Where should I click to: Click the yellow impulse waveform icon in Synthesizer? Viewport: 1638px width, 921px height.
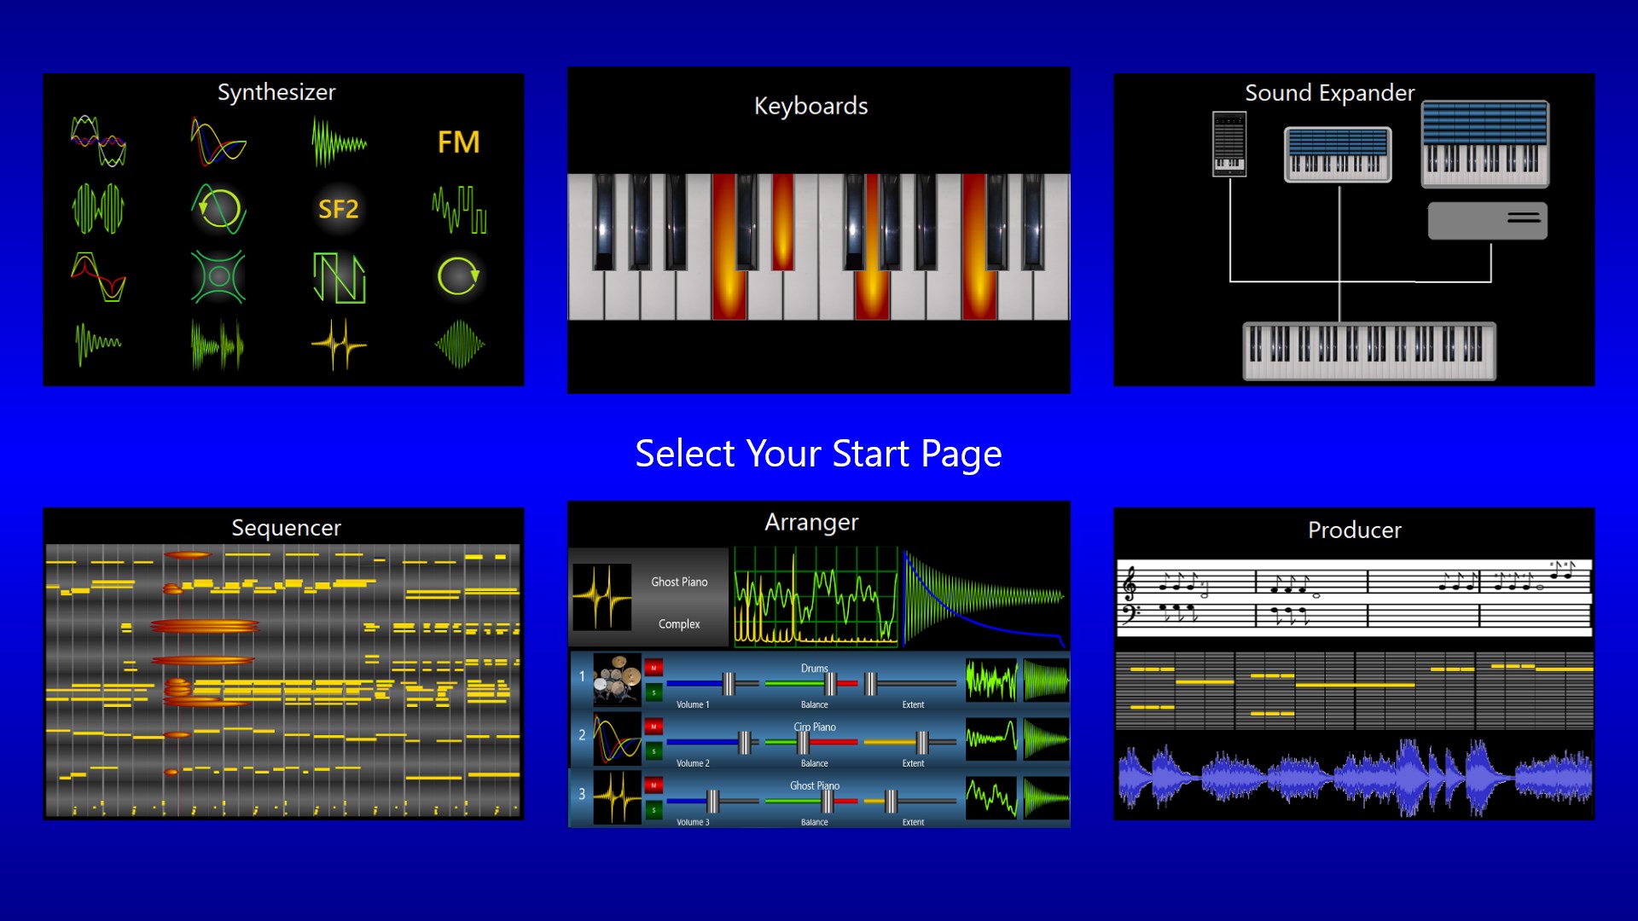340,344
